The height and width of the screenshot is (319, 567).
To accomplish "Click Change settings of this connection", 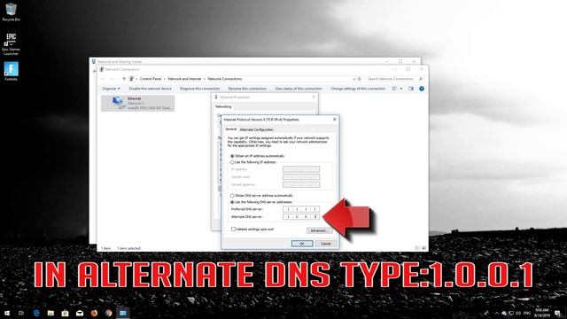I will [x=358, y=89].
